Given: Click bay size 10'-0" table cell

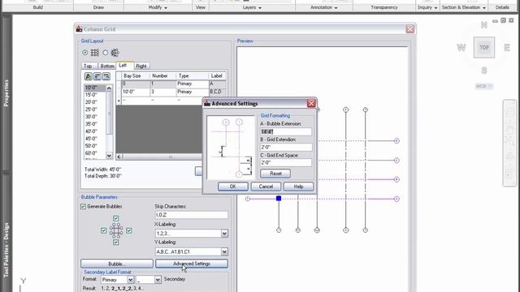Looking at the screenshot, I should coord(136,92).
